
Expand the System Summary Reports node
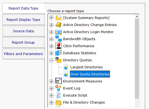click(x=51, y=18)
